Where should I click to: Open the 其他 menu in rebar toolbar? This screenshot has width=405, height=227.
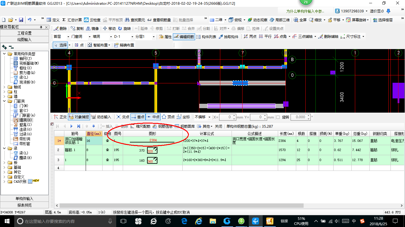[x=205, y=126]
